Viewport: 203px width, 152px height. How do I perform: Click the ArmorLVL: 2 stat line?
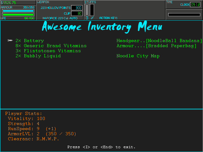pos(42,134)
